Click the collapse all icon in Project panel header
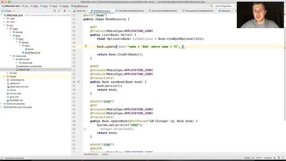The image size is (286, 161). click(59, 11)
